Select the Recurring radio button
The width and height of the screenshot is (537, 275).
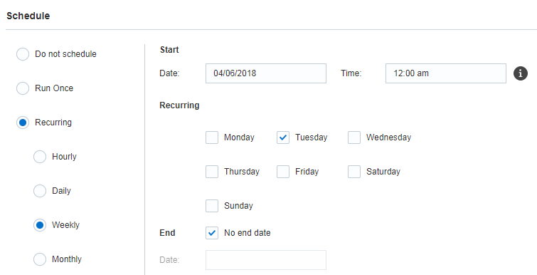pyautogui.click(x=23, y=123)
